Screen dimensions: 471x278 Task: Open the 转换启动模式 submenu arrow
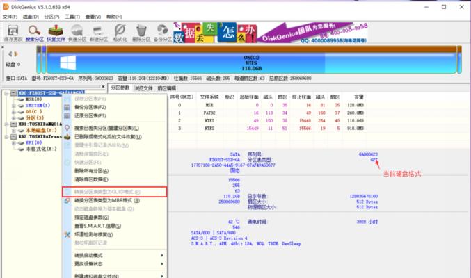click(x=162, y=256)
